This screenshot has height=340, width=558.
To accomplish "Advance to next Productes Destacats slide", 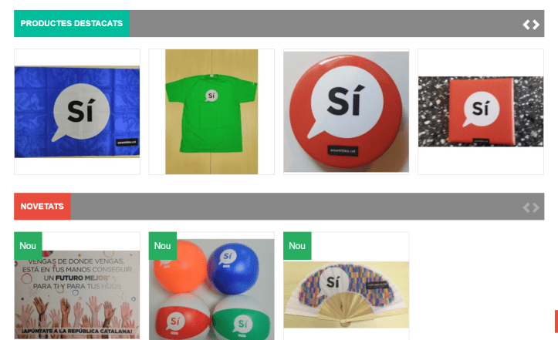I will point(536,25).
